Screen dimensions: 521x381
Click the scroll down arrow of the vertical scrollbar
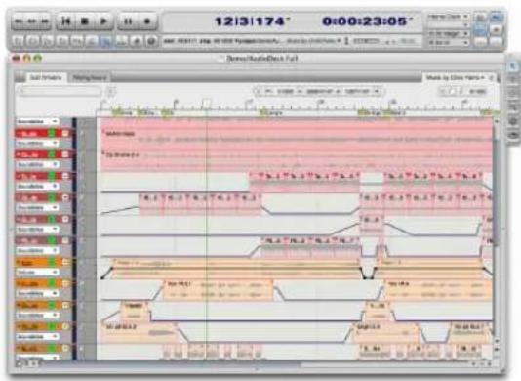496,349
